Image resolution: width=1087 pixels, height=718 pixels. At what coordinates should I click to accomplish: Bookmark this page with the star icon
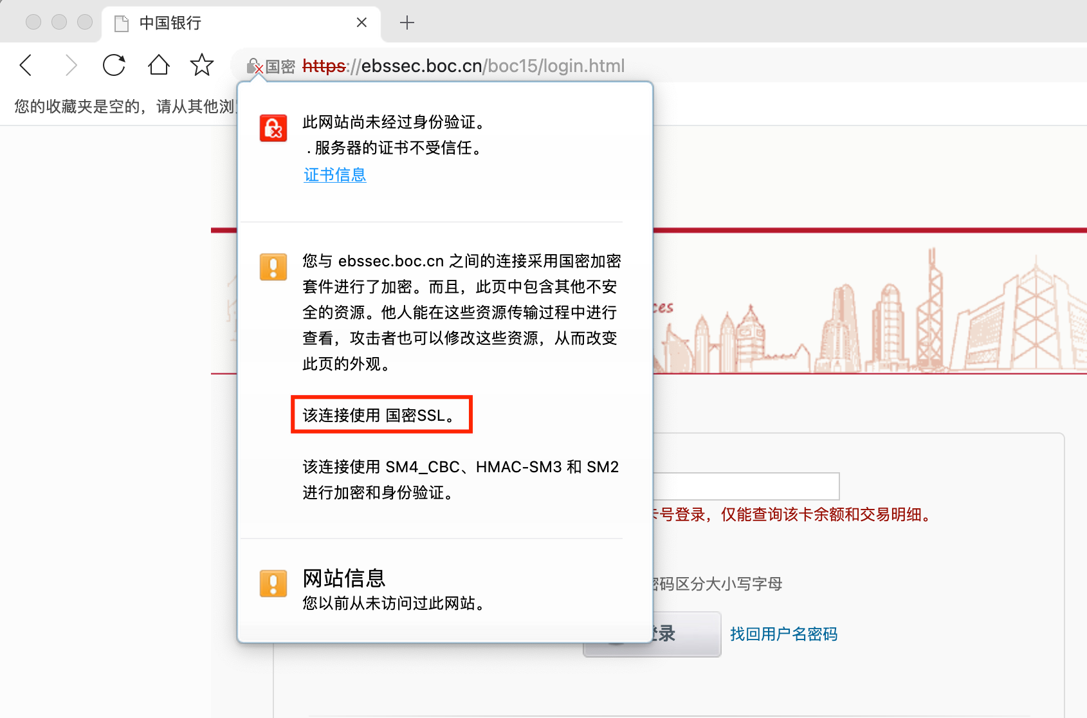[202, 66]
